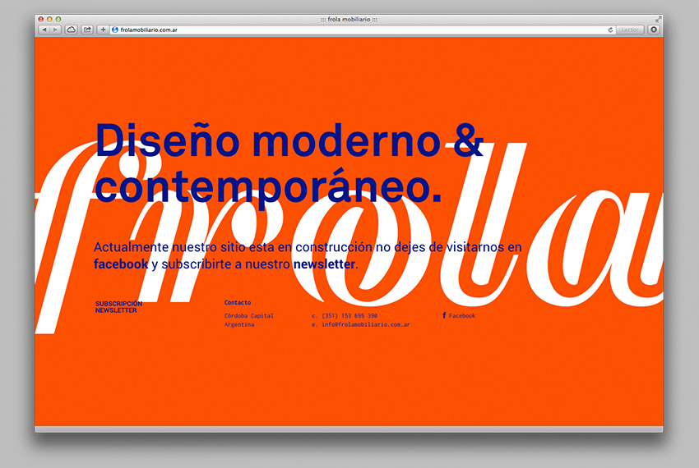Screen dimensions: 699x468
Task: Enter full screen with the corner arrows icon
Action: [658, 19]
